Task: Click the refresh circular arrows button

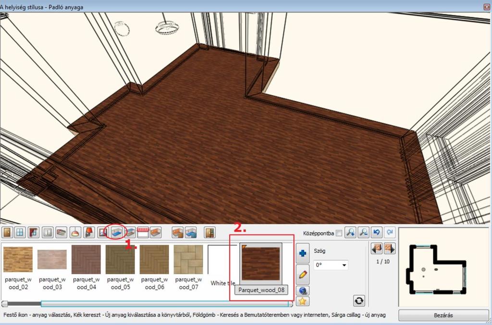Action: coord(359,301)
